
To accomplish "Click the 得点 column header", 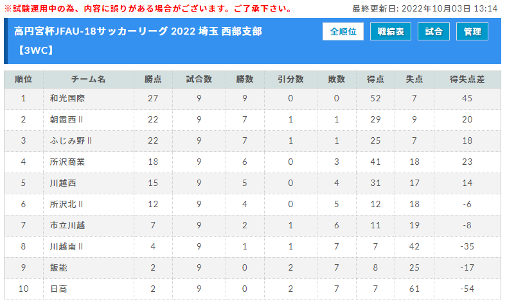I will tap(375, 80).
